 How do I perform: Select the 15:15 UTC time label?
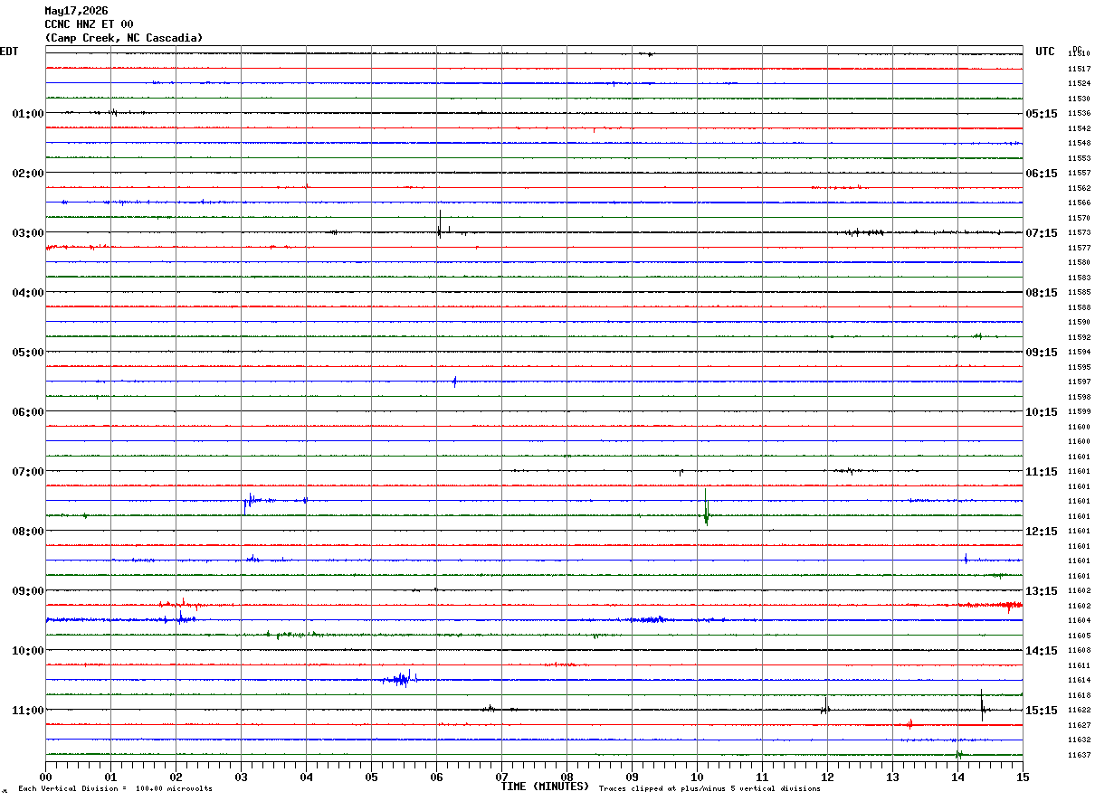click(x=1041, y=711)
